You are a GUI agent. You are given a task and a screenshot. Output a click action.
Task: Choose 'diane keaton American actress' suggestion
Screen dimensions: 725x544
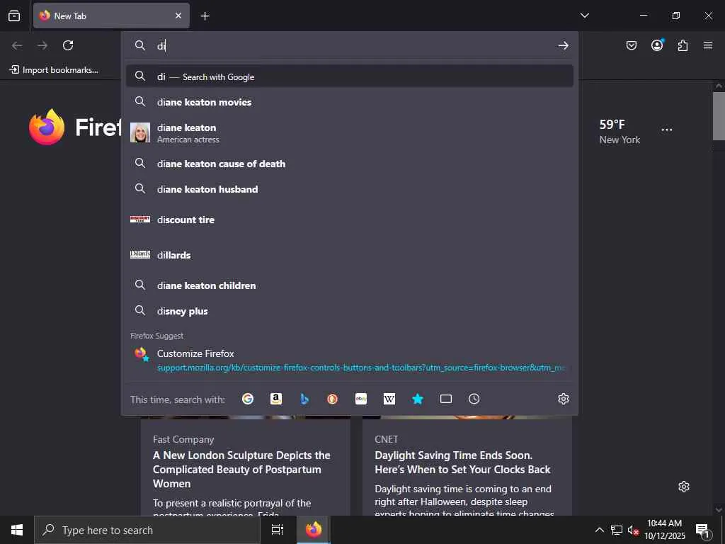tap(350, 132)
